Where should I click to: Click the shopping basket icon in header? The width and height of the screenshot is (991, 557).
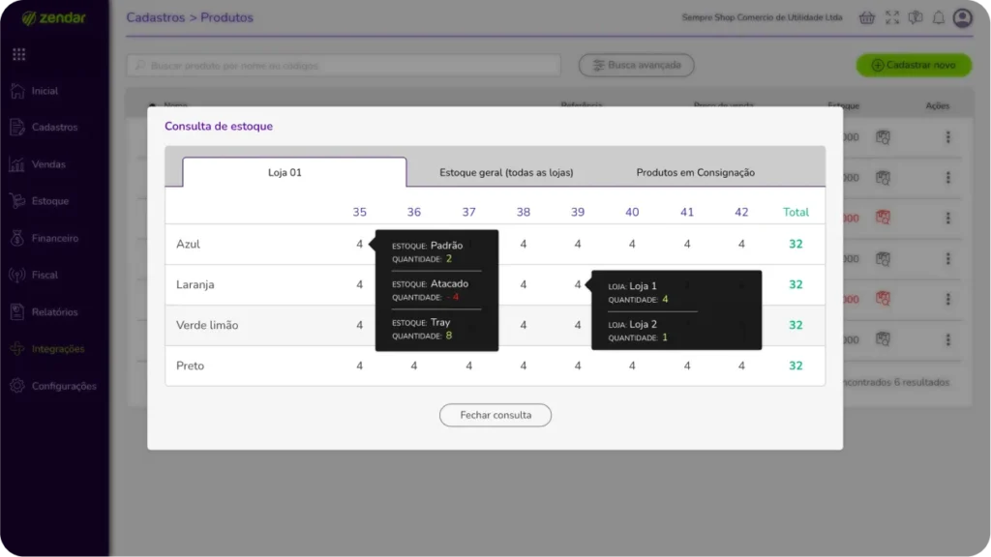pos(866,17)
